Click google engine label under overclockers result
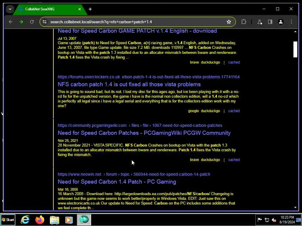This screenshot has height=226, width=302. 193,111
